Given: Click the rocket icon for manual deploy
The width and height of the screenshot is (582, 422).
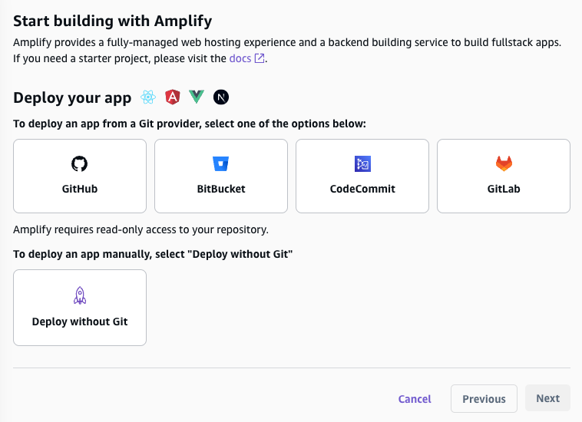Looking at the screenshot, I should 80,295.
